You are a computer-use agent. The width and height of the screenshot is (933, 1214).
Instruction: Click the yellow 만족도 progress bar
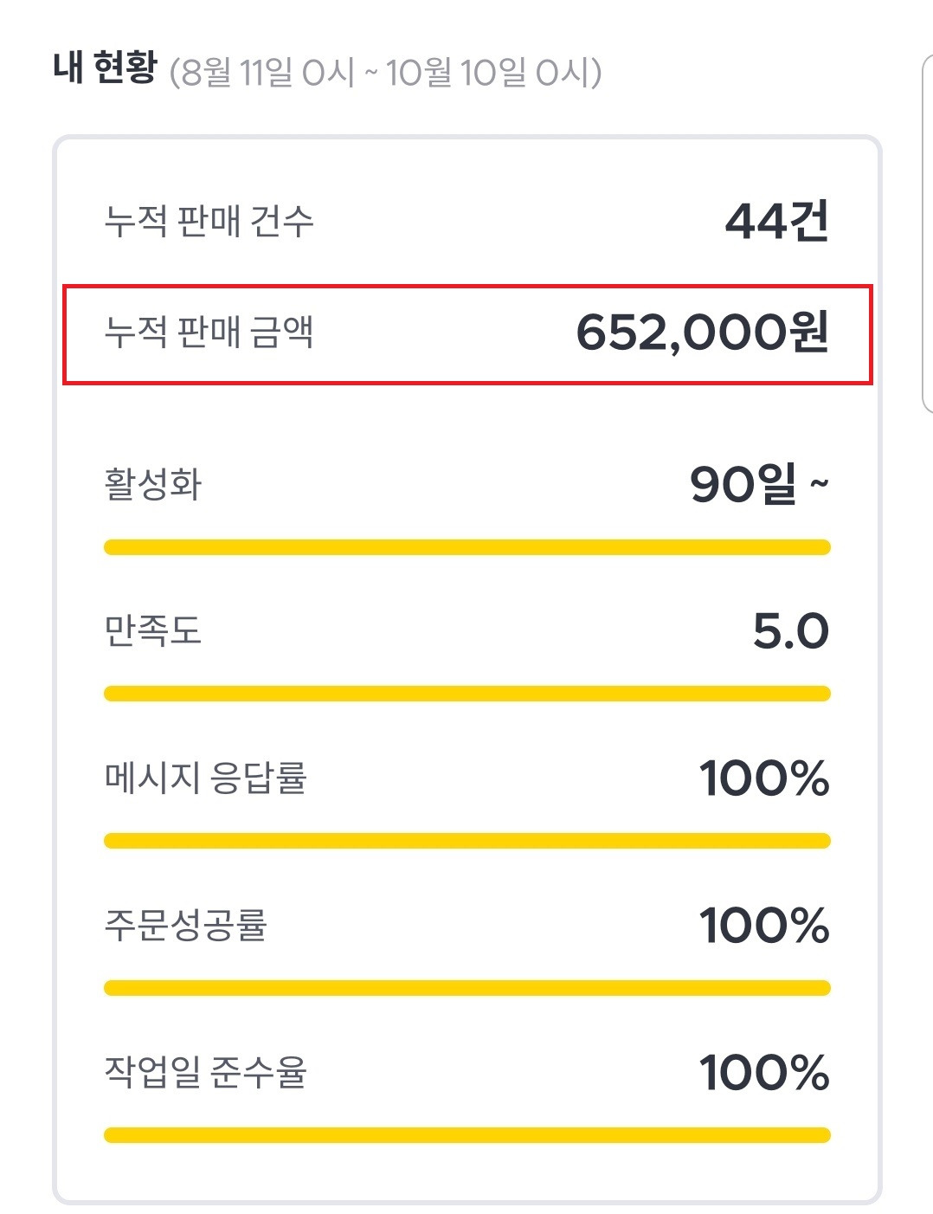click(x=467, y=694)
